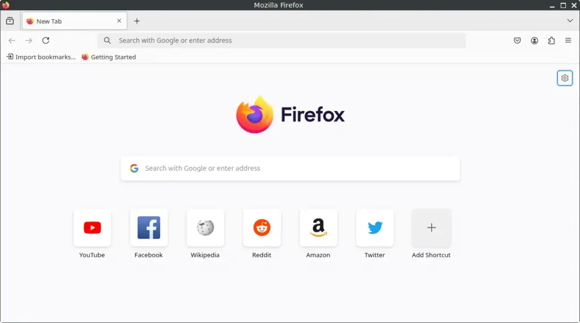
Task: Maximize the Mozilla Firefox window
Action: [x=563, y=5]
